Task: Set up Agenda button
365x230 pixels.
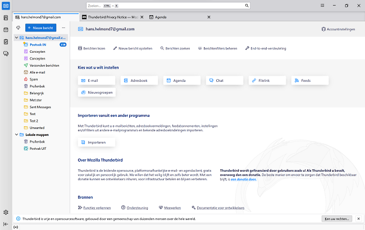Action: point(182,80)
